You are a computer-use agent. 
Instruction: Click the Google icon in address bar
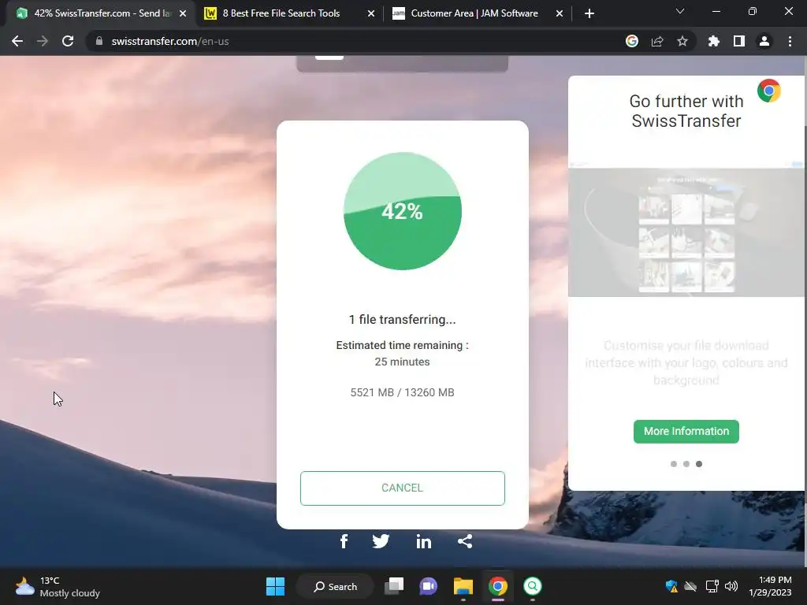coord(632,41)
